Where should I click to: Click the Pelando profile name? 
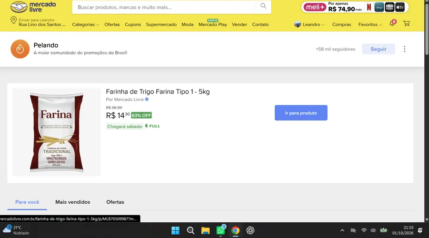tap(46, 45)
